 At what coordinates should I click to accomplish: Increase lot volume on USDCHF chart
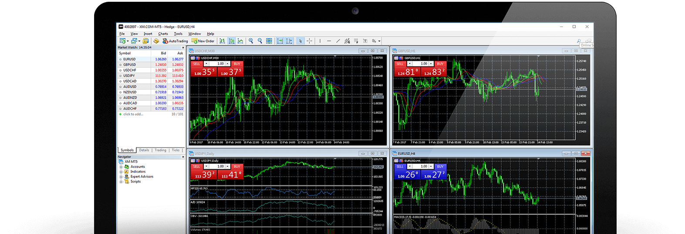click(228, 64)
